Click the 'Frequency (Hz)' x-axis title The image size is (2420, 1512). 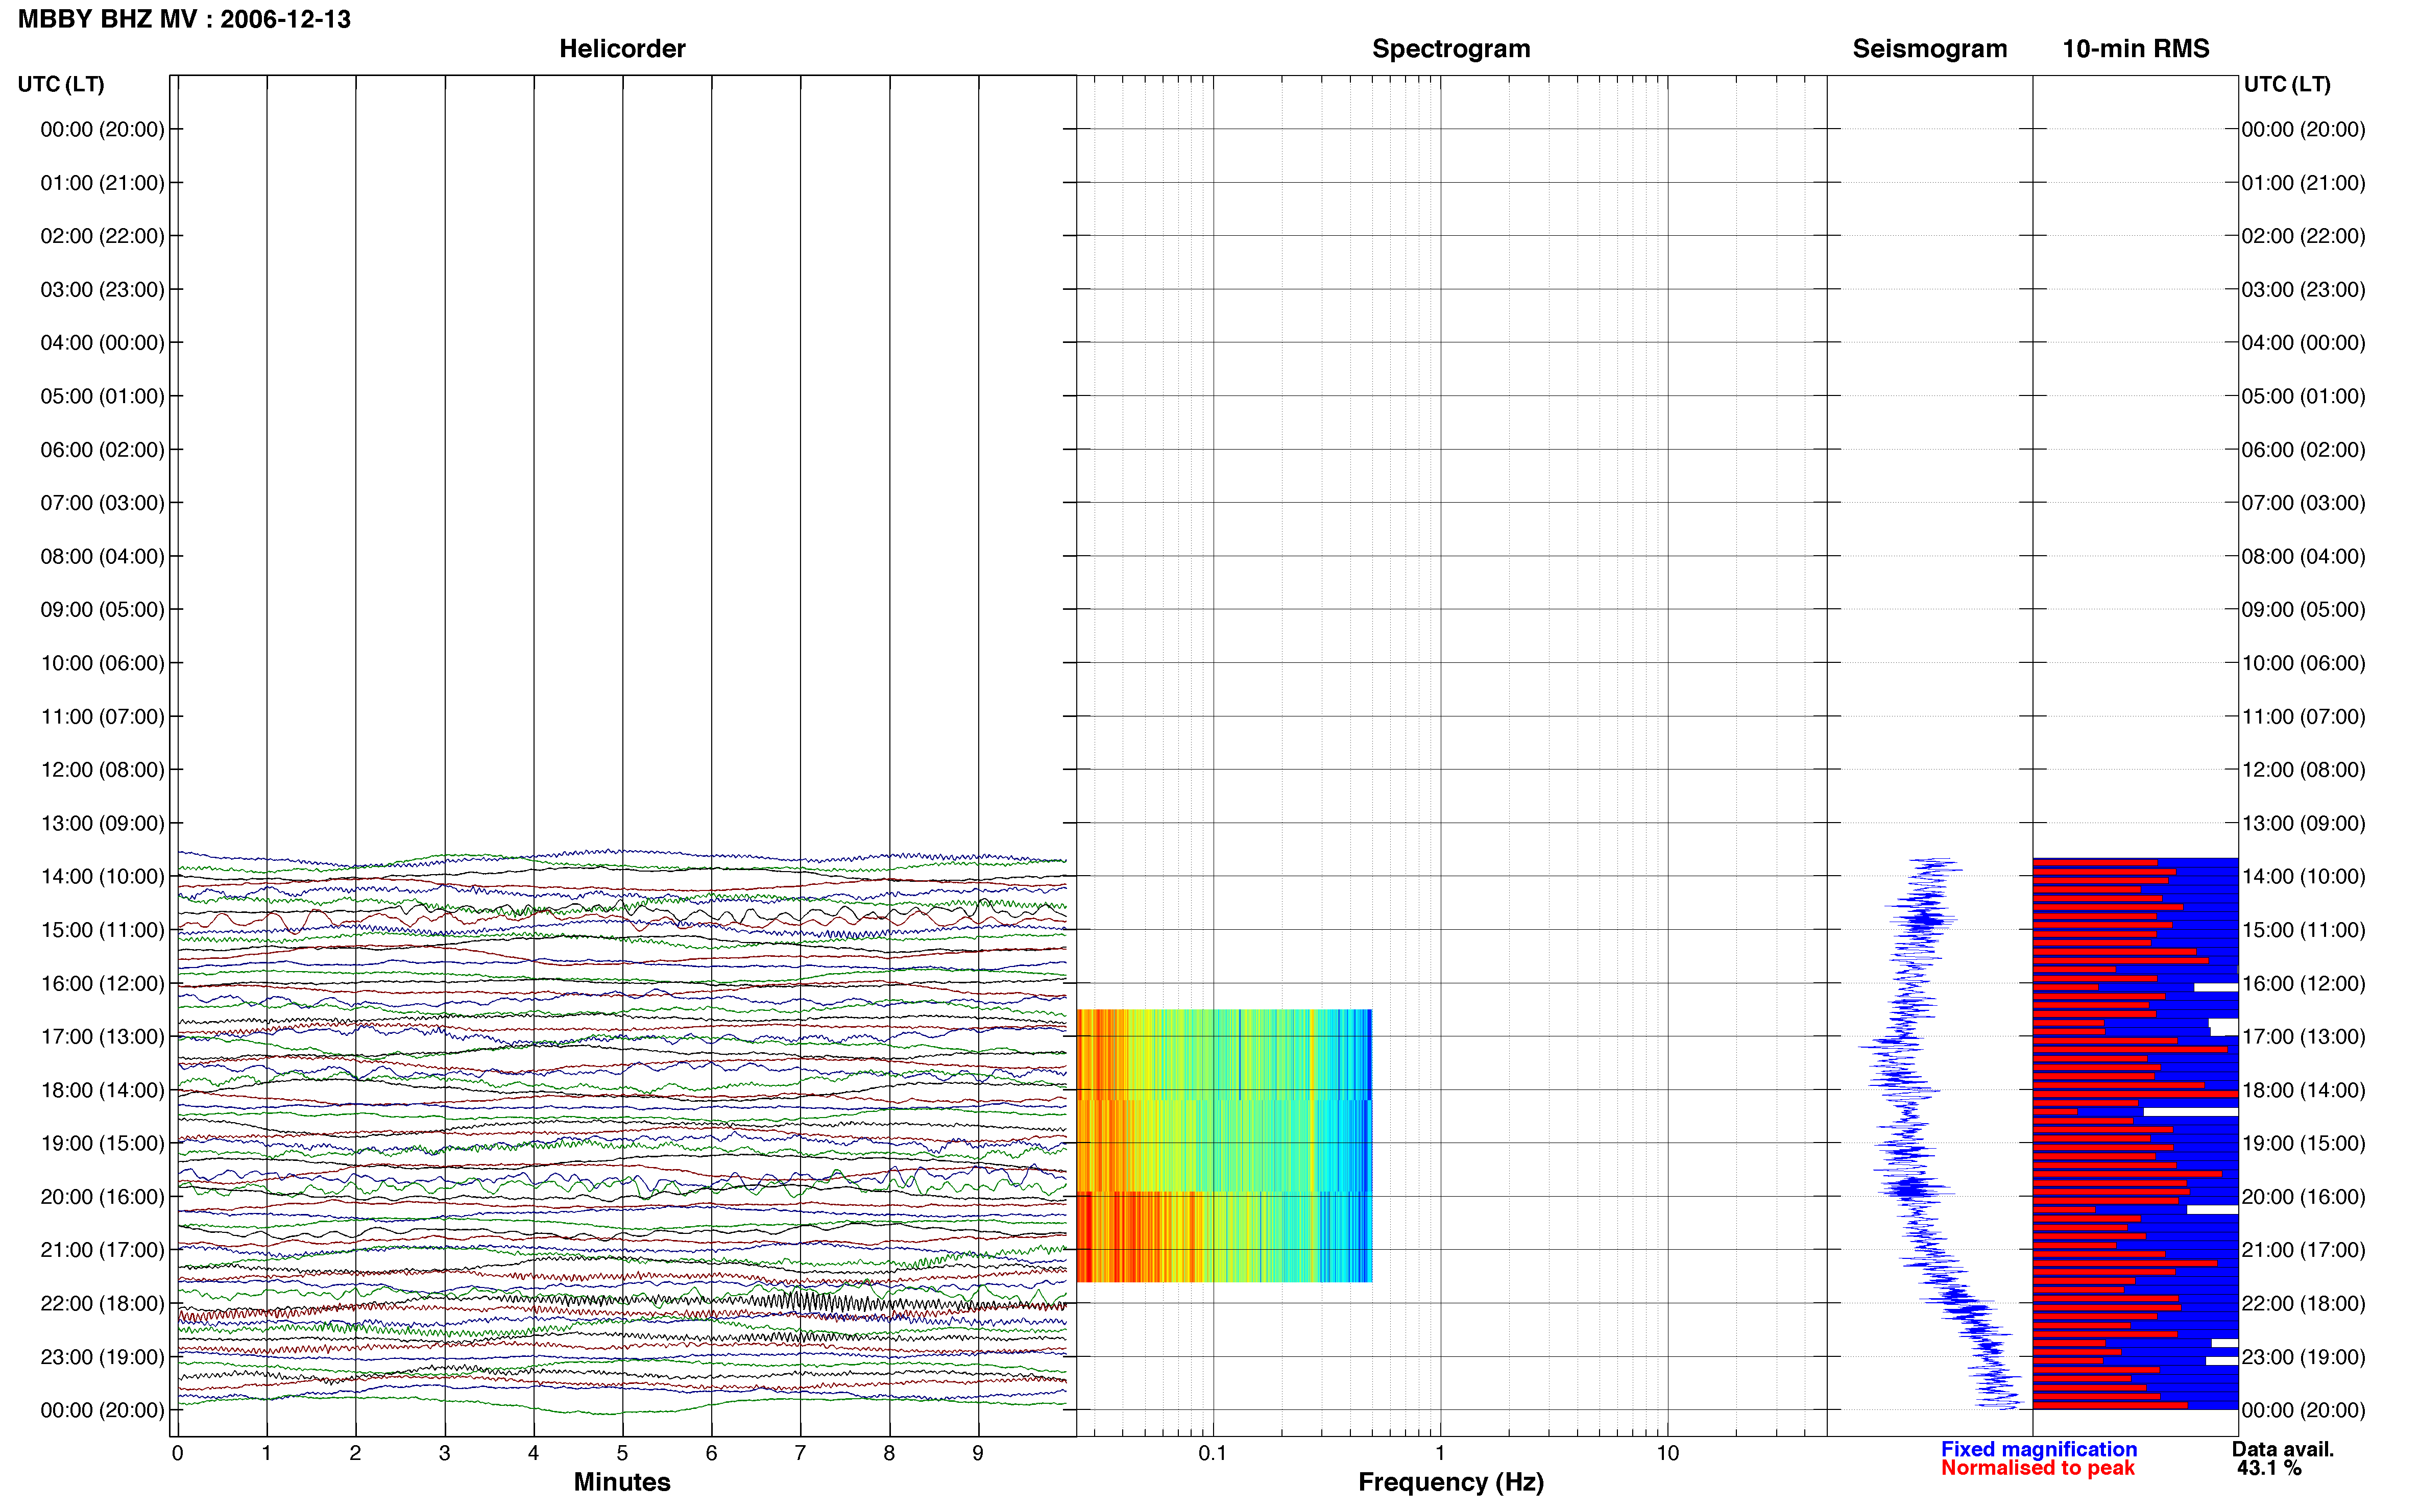(1450, 1482)
